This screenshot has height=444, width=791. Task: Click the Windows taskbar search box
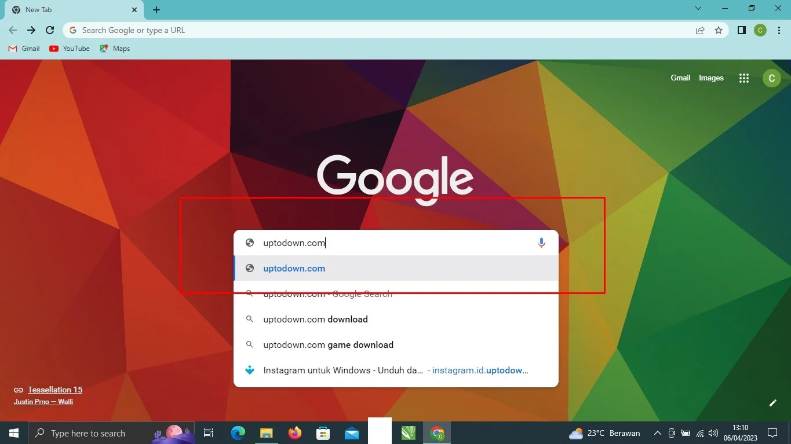[x=112, y=433]
